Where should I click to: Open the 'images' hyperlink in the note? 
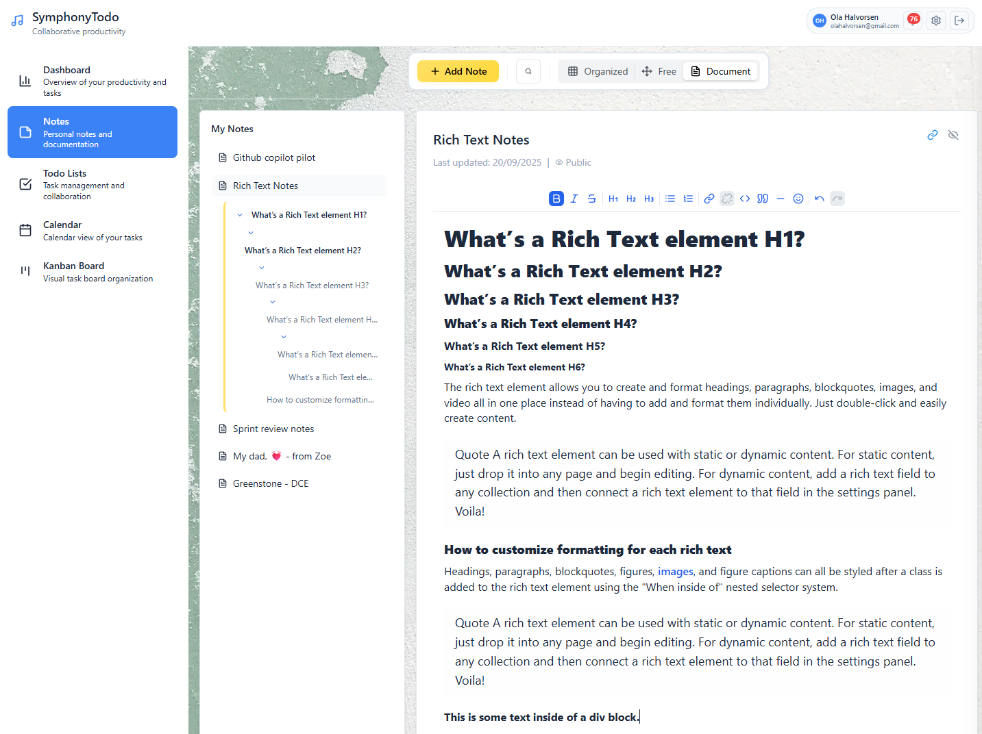pos(675,571)
